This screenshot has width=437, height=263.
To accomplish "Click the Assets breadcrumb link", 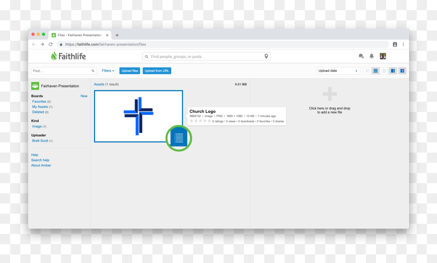I will [x=99, y=84].
